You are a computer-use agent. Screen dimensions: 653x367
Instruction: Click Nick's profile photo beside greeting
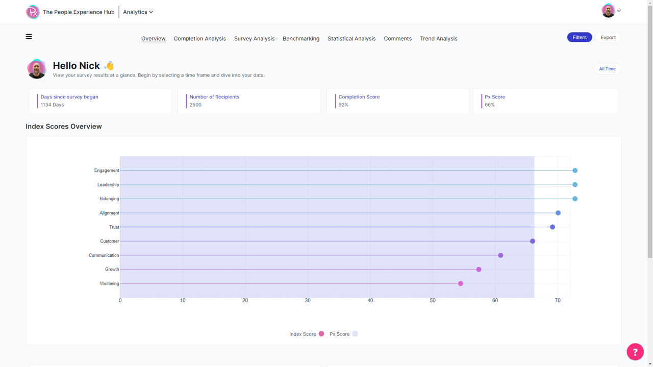[x=37, y=69]
